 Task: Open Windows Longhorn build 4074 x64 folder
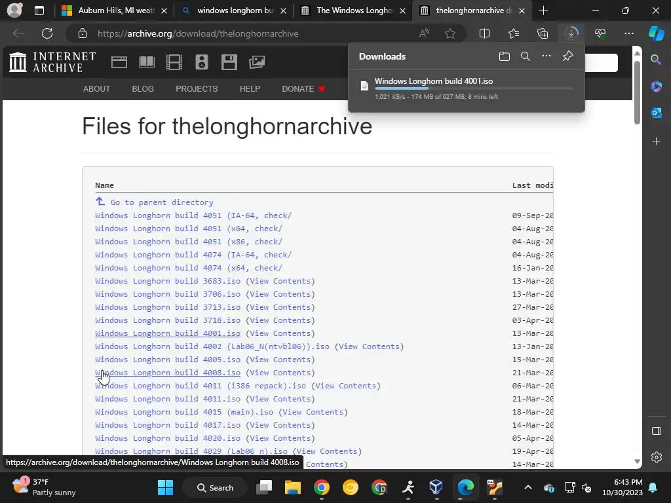(x=189, y=268)
